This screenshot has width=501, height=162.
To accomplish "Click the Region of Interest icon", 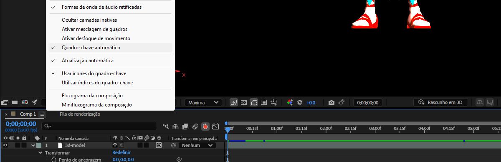I will point(264,102).
